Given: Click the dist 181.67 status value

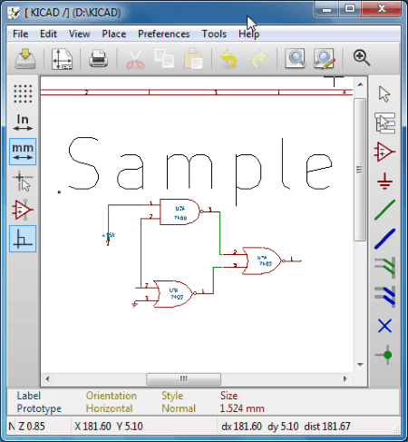Looking at the screenshot, I should pos(327,427).
